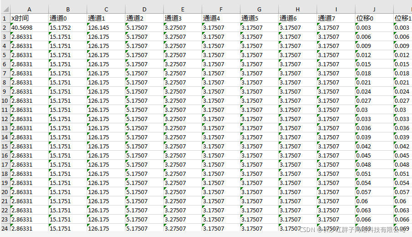Select column D header
The height and width of the screenshot is (237, 412).
[x=144, y=10]
